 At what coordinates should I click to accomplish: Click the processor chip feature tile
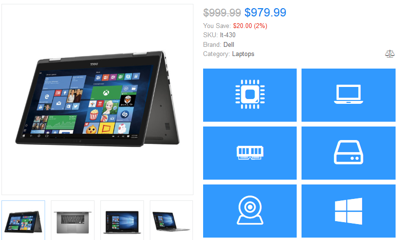point(250,95)
